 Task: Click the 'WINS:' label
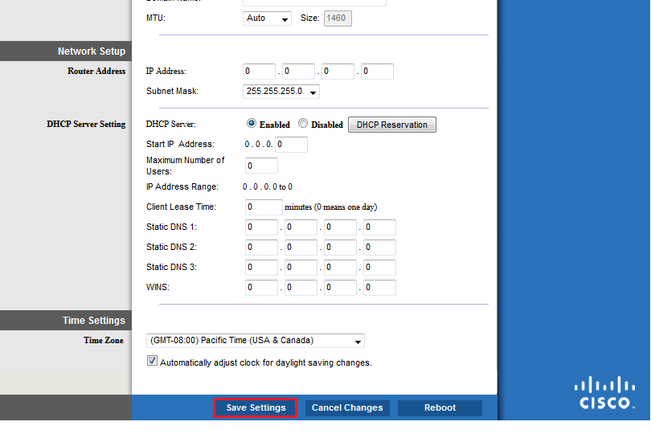point(158,288)
